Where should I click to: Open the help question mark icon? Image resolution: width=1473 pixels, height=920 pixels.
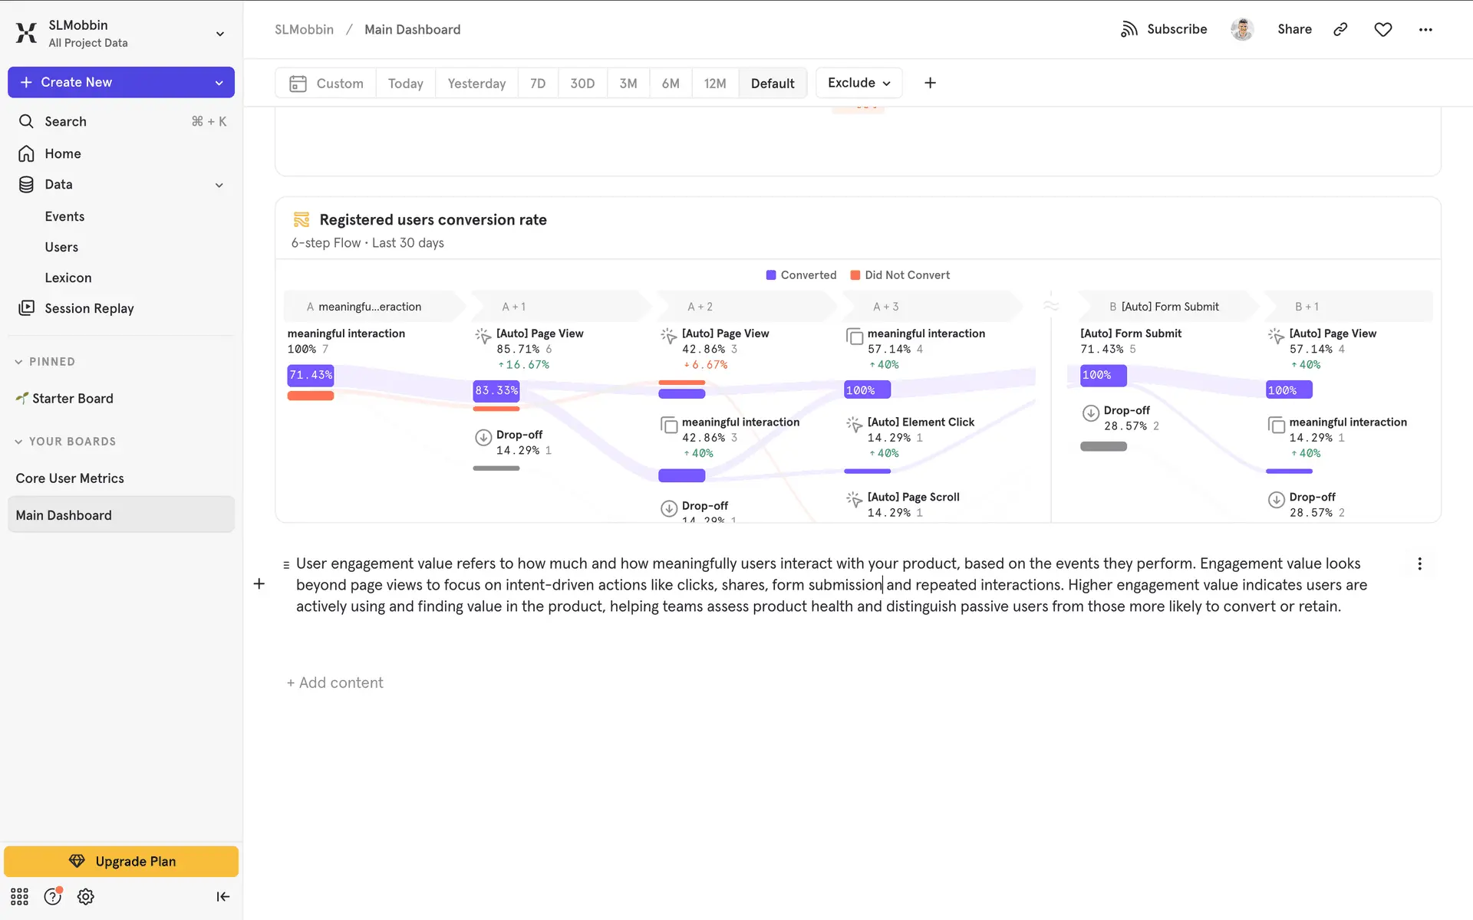click(x=52, y=896)
